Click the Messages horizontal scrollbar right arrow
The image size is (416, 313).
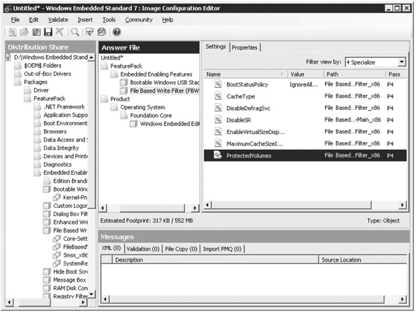[x=403, y=299]
